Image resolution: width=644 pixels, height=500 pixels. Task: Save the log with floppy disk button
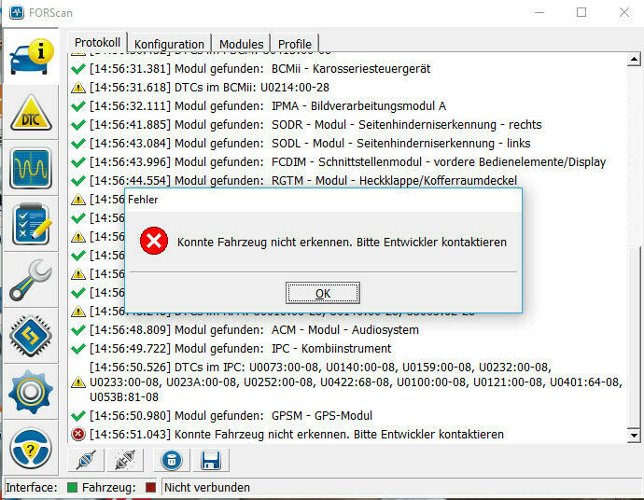[211, 460]
